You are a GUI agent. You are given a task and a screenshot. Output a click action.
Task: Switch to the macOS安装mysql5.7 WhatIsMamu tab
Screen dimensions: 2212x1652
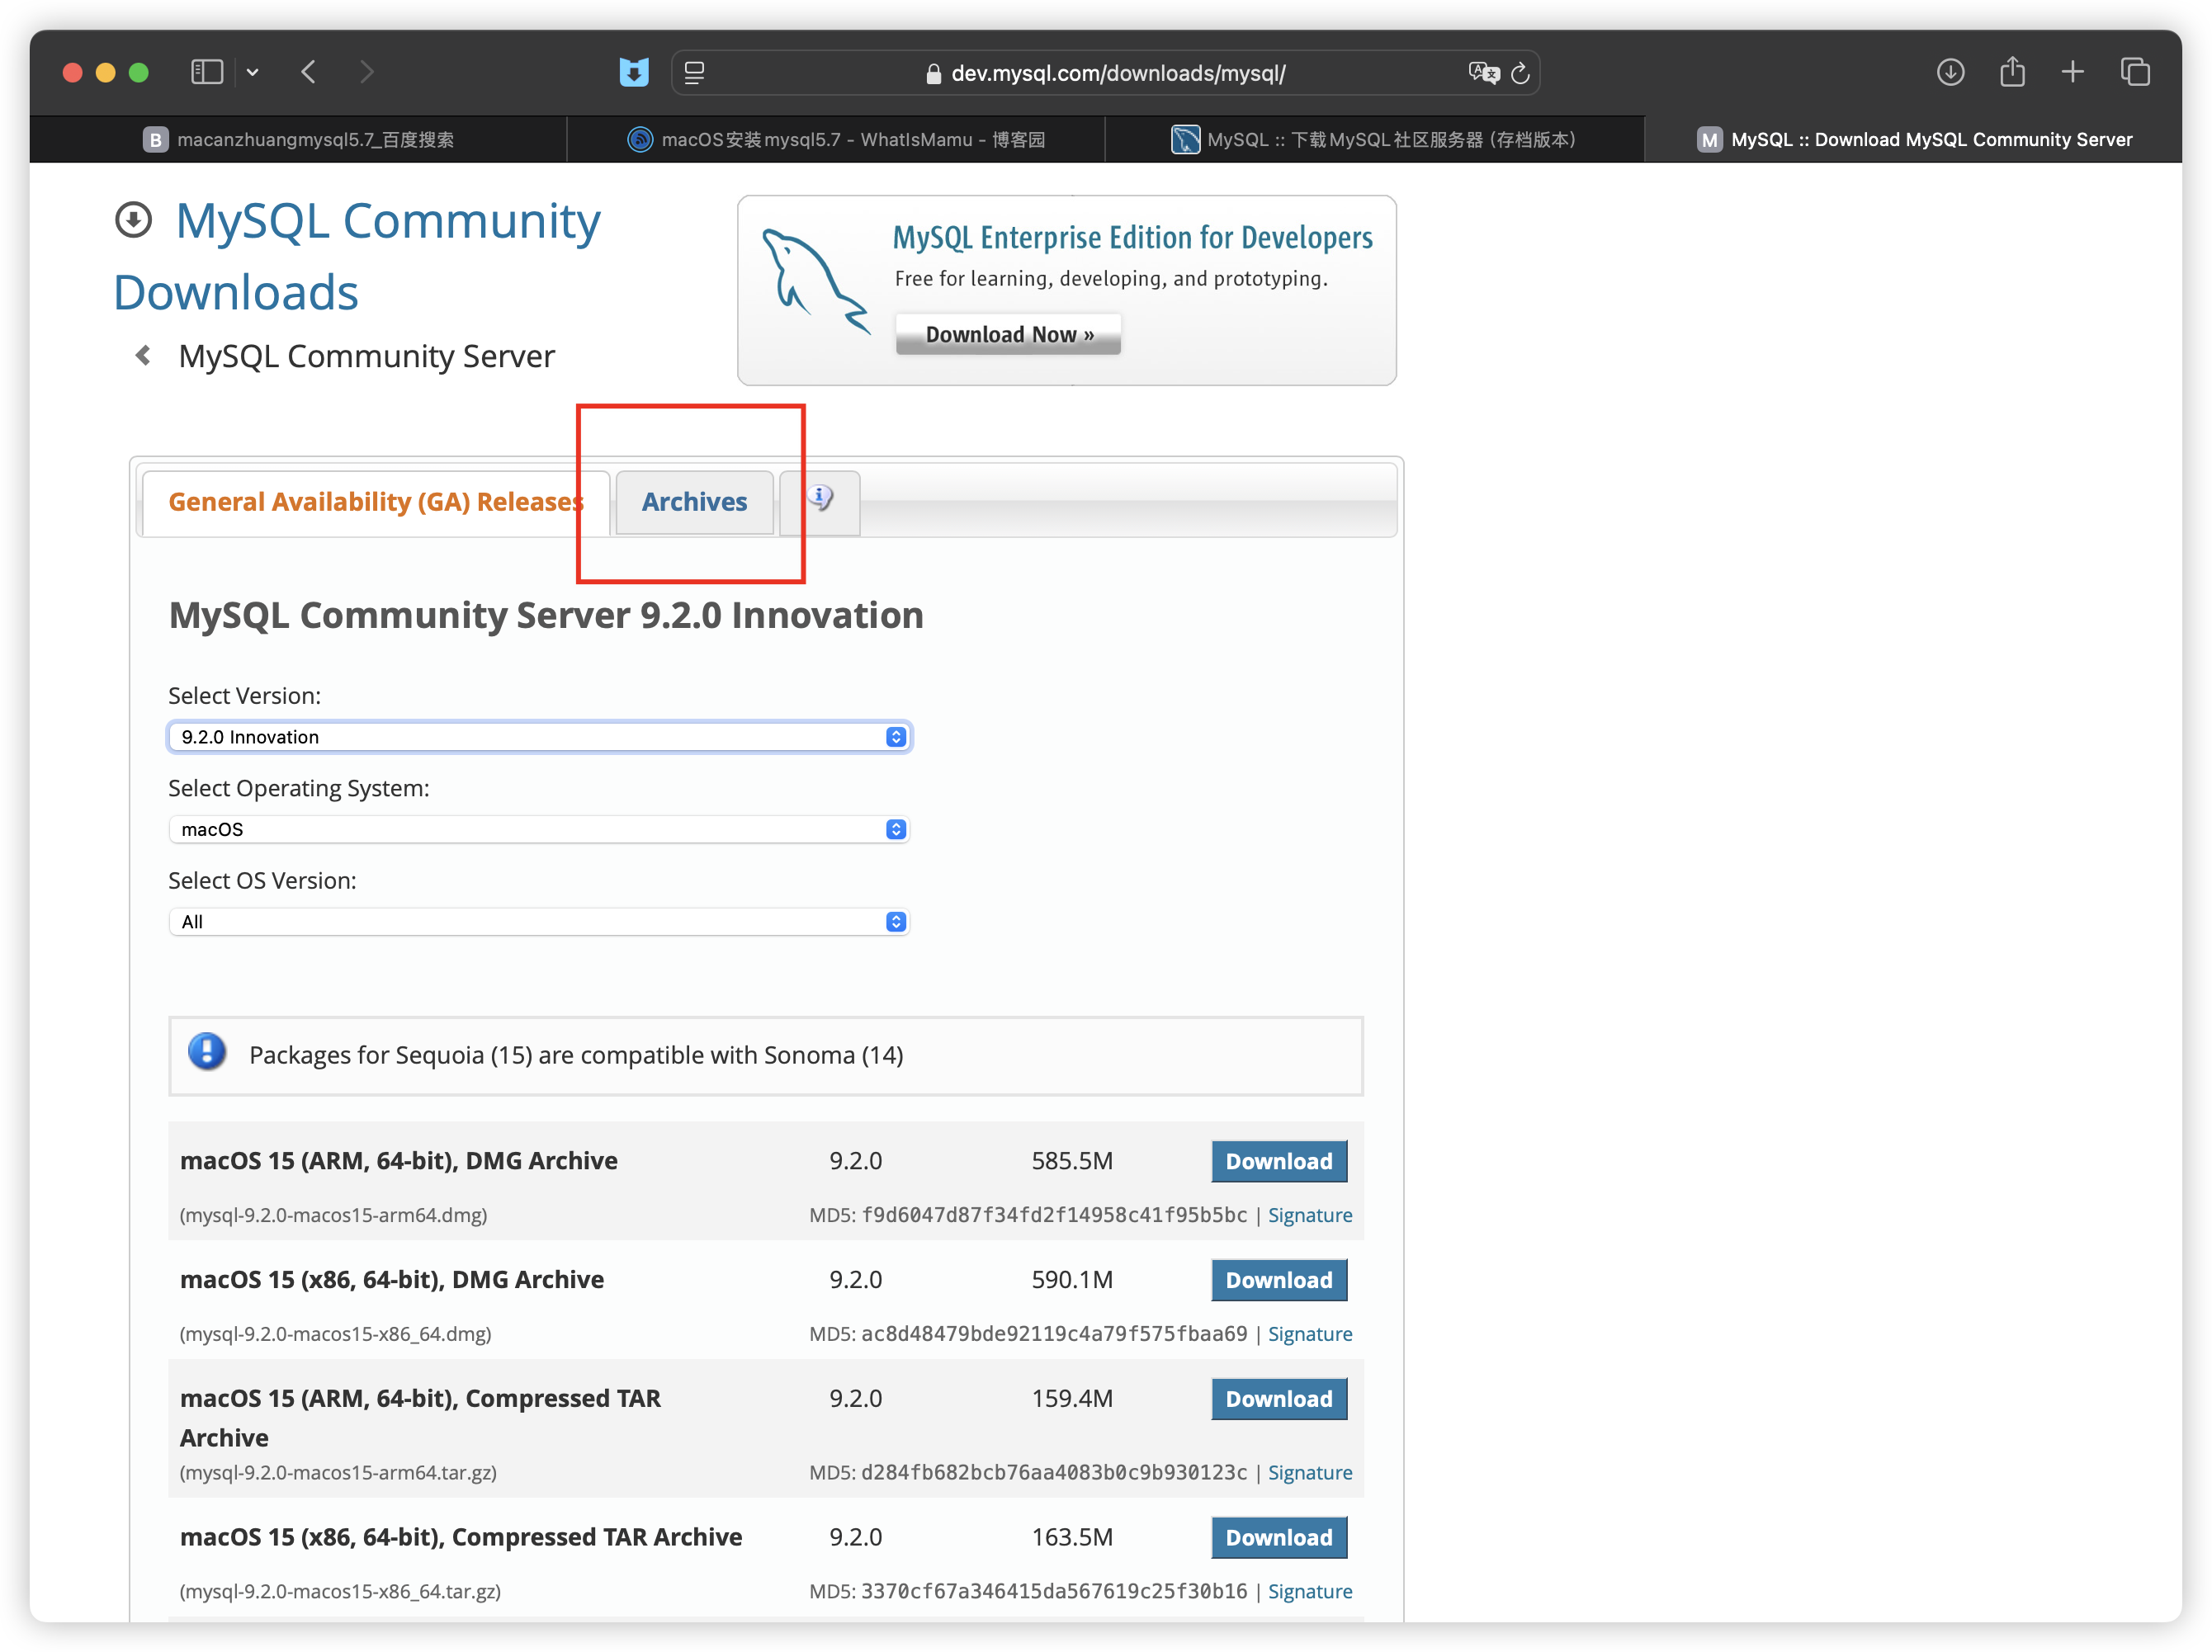[x=836, y=139]
